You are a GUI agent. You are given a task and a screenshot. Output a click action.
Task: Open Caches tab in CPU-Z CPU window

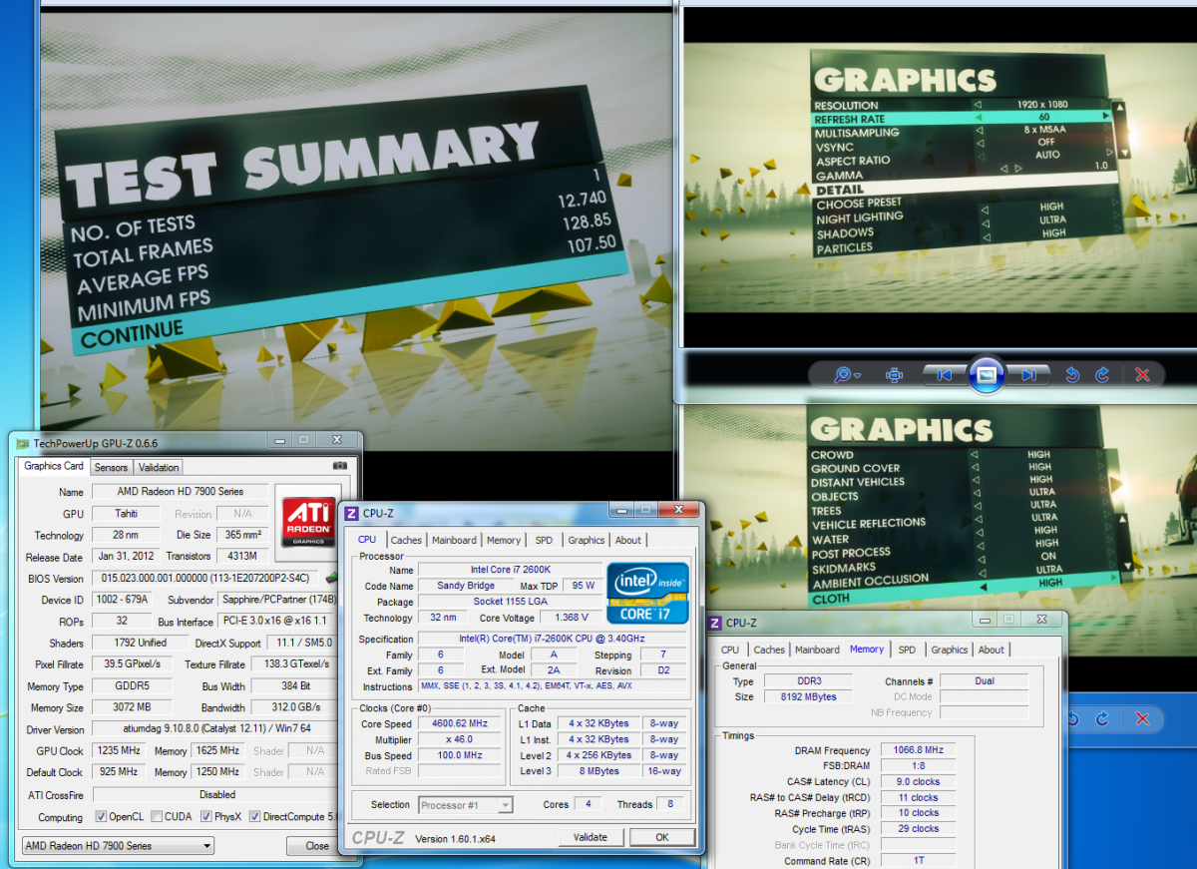click(406, 541)
